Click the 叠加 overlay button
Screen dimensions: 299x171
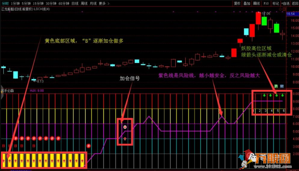tap(247, 3)
